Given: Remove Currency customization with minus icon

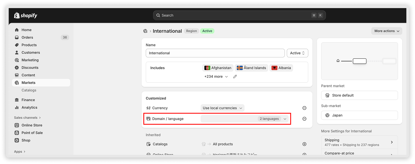Looking at the screenshot, I should (x=304, y=108).
